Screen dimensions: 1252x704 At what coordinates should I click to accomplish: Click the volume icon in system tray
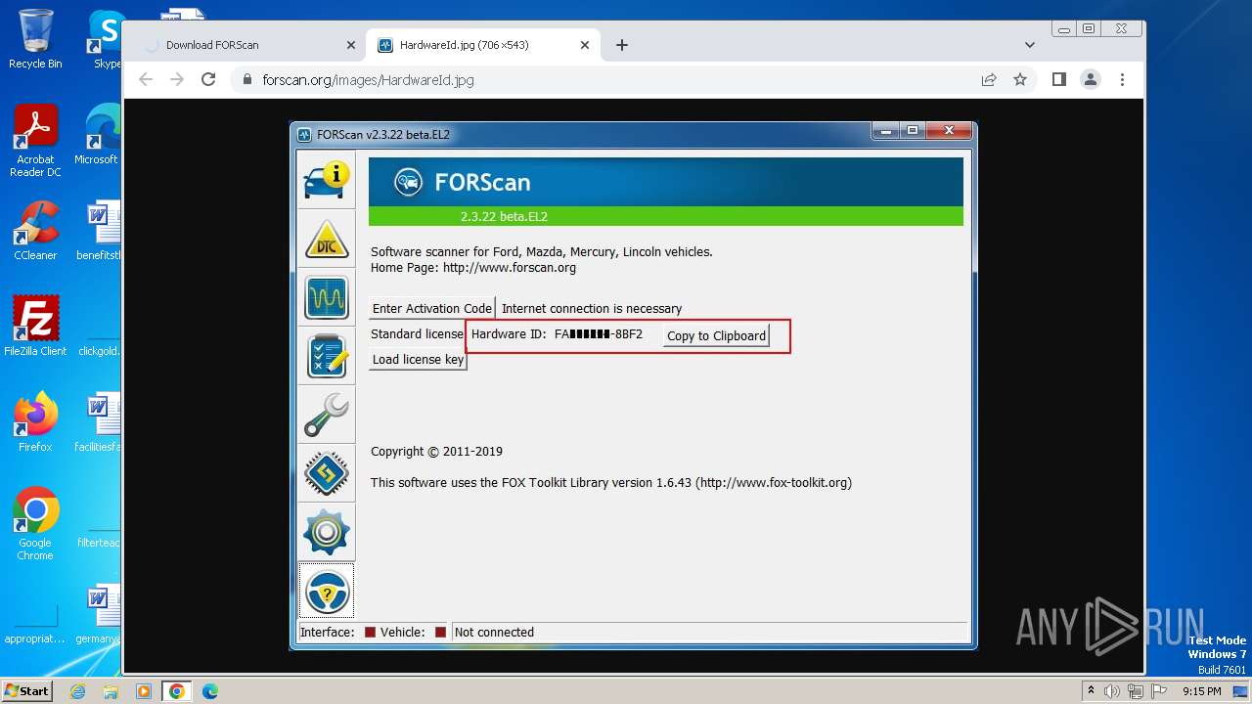[x=1112, y=691]
